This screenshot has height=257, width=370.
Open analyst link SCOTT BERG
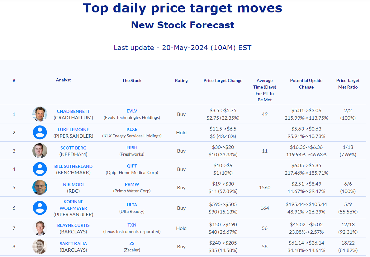[x=74, y=148]
